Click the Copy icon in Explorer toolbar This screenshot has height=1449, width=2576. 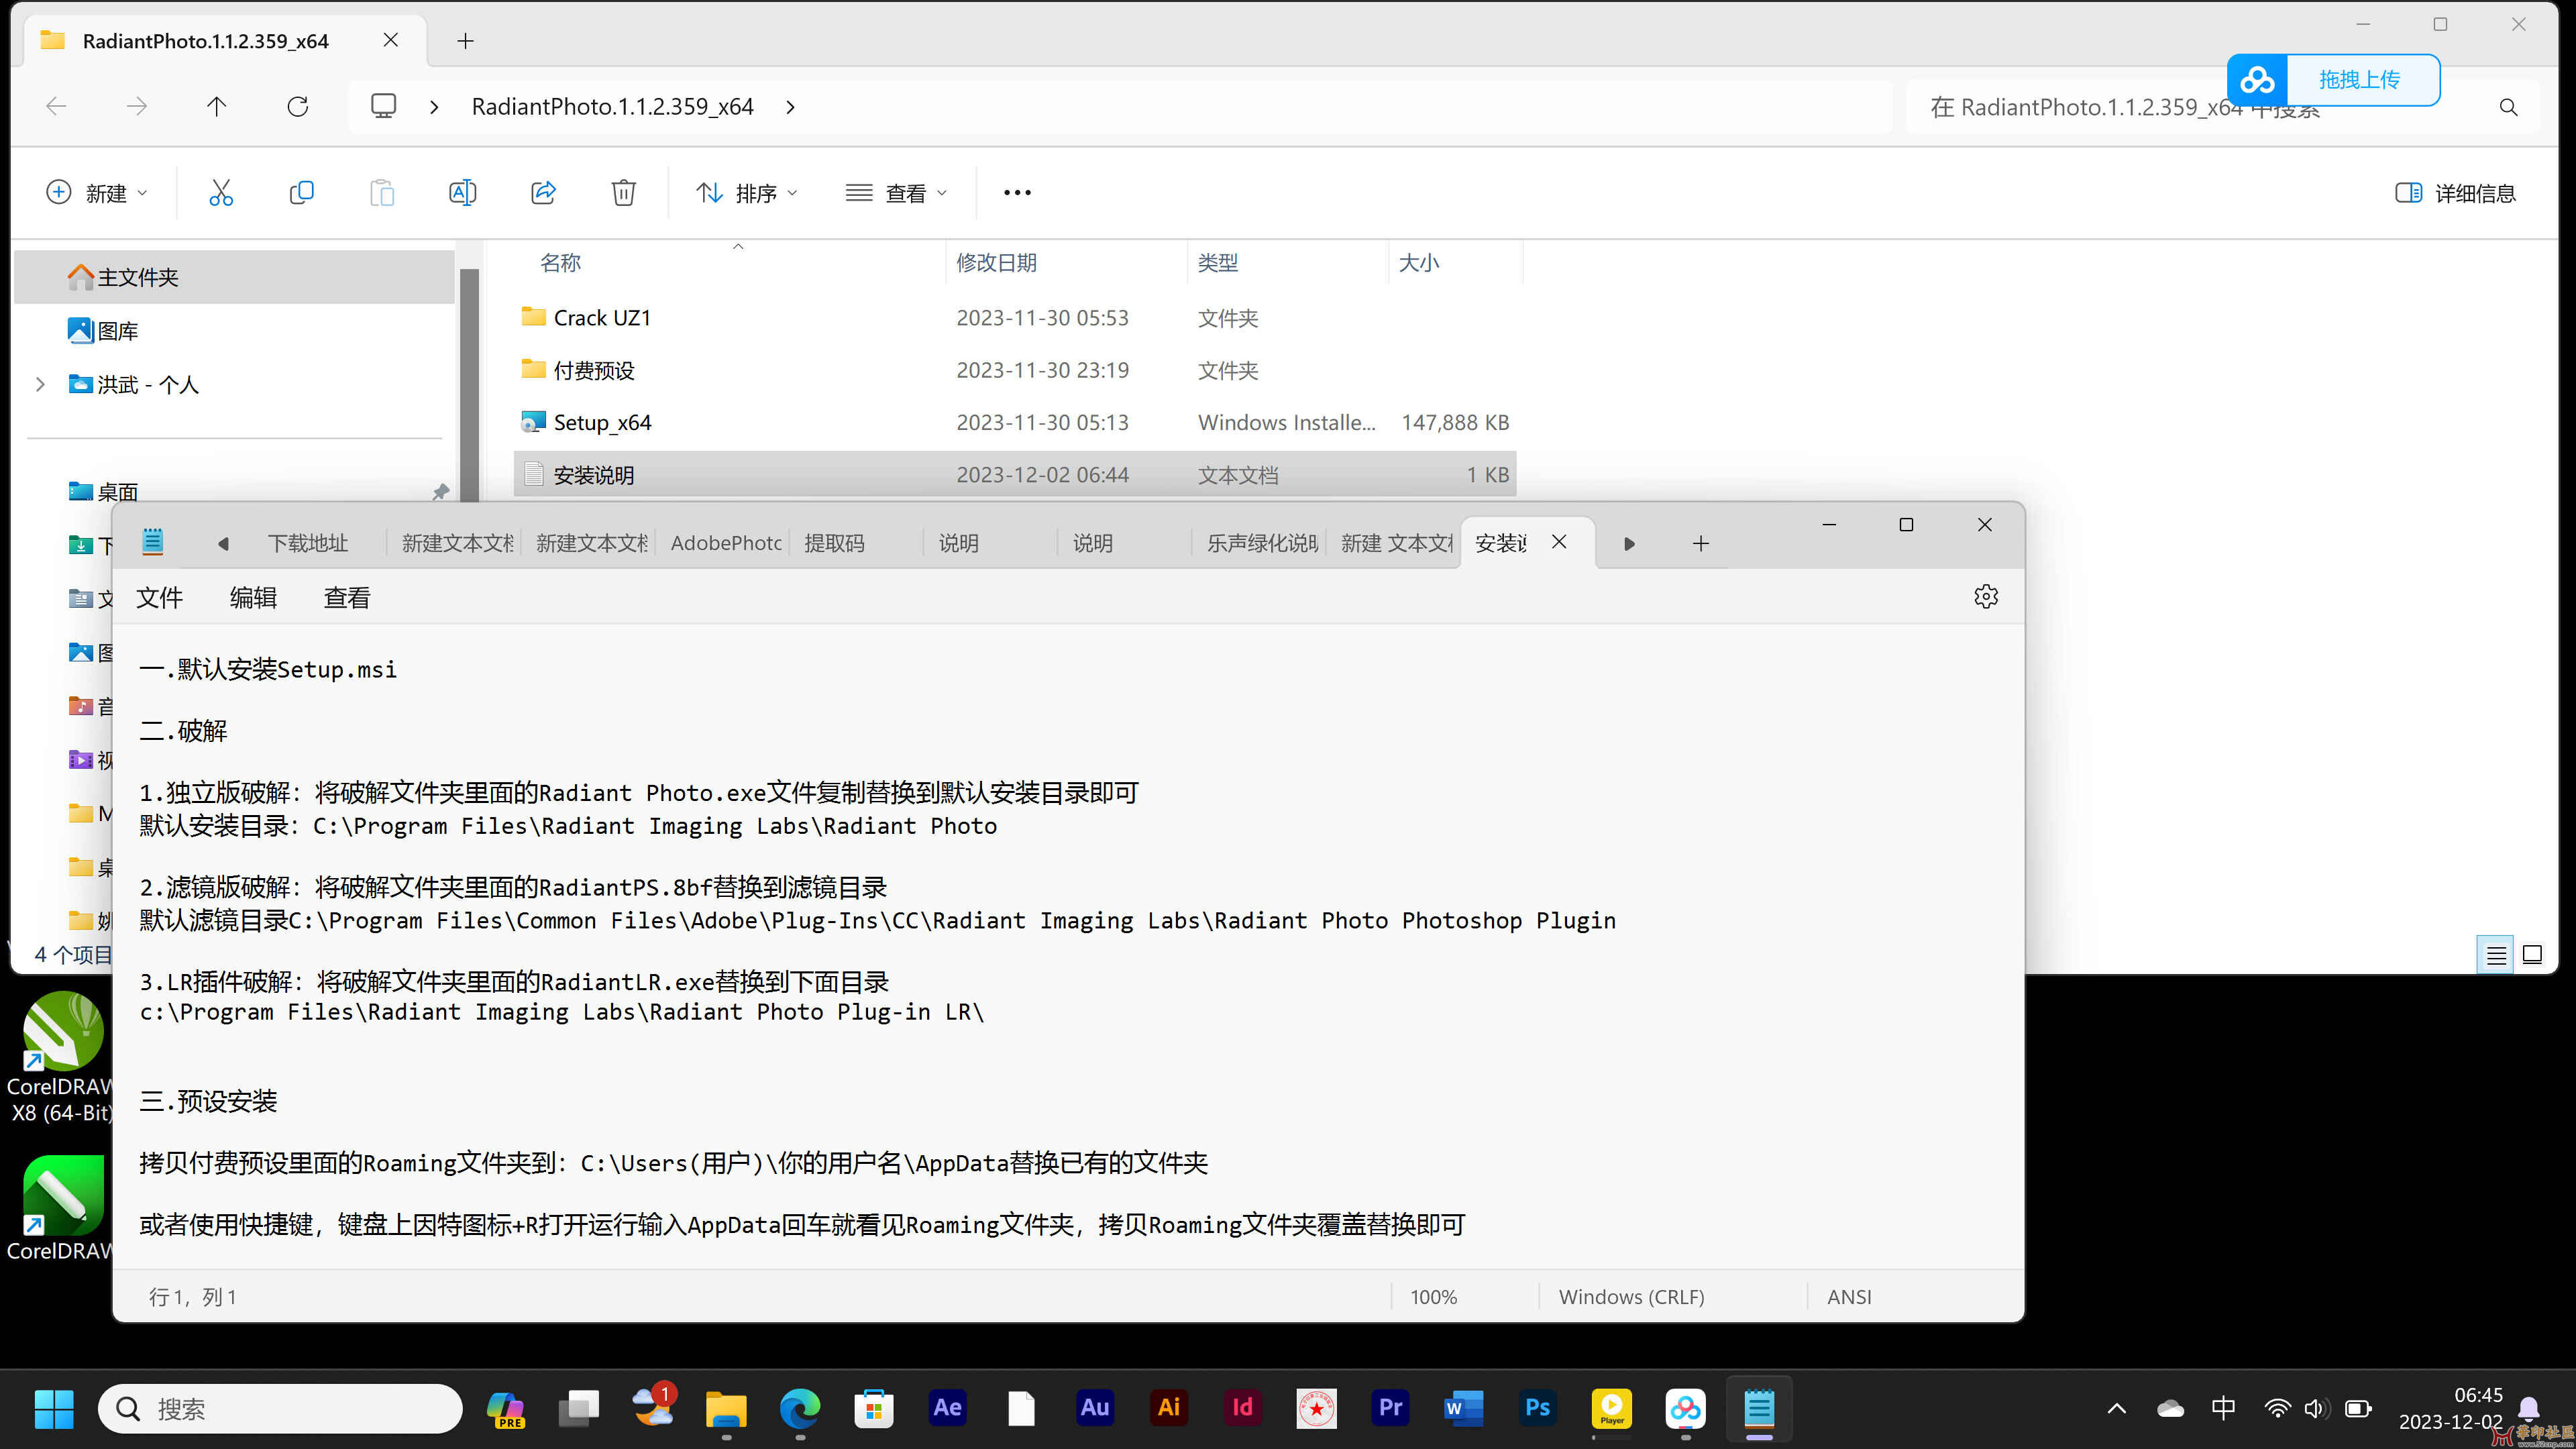(301, 192)
